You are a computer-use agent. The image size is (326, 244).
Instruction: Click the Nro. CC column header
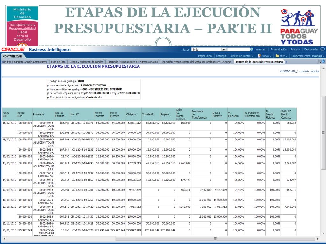(82, 114)
